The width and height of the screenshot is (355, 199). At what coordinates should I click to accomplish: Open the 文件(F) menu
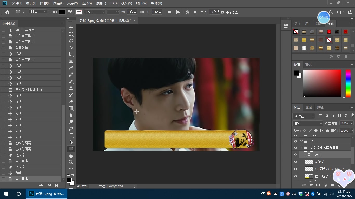pos(17,3)
